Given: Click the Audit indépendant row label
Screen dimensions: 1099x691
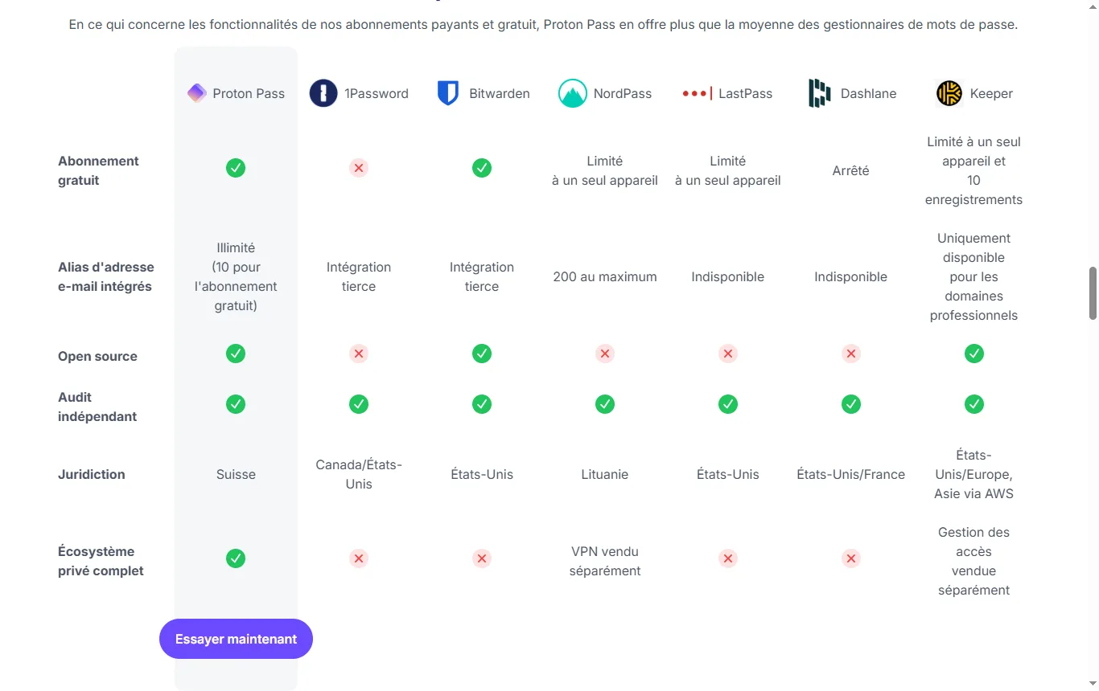Looking at the screenshot, I should point(97,407).
